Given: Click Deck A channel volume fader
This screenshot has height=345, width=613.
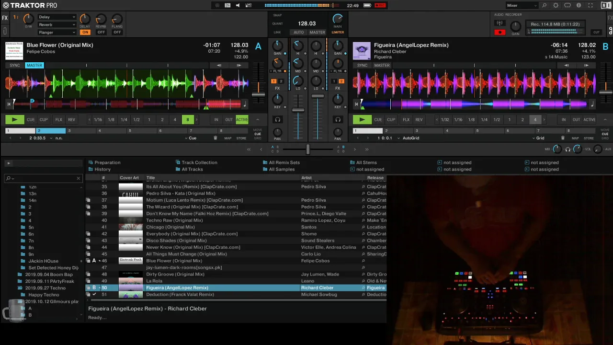Looking at the screenshot, I should 298,110.
